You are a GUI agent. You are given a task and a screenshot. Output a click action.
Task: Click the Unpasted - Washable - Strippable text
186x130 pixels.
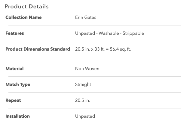point(109,33)
